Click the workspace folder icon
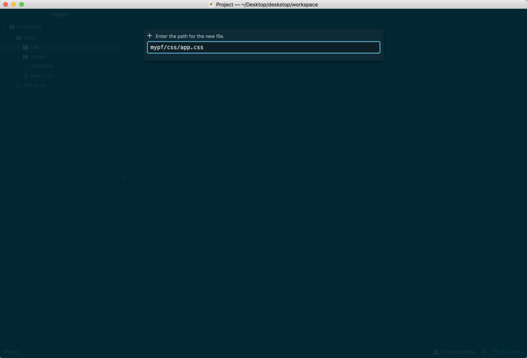 click(12, 27)
